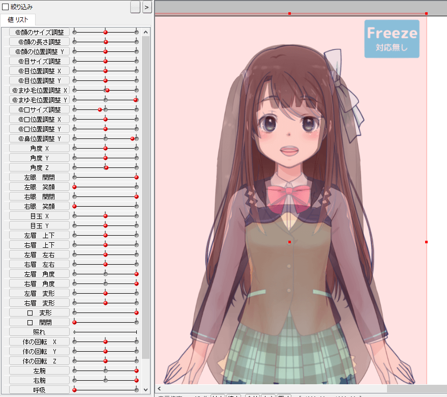Screen dimensions: 447x397
Task: Select the 角度 X parameter label
Action: (39, 149)
